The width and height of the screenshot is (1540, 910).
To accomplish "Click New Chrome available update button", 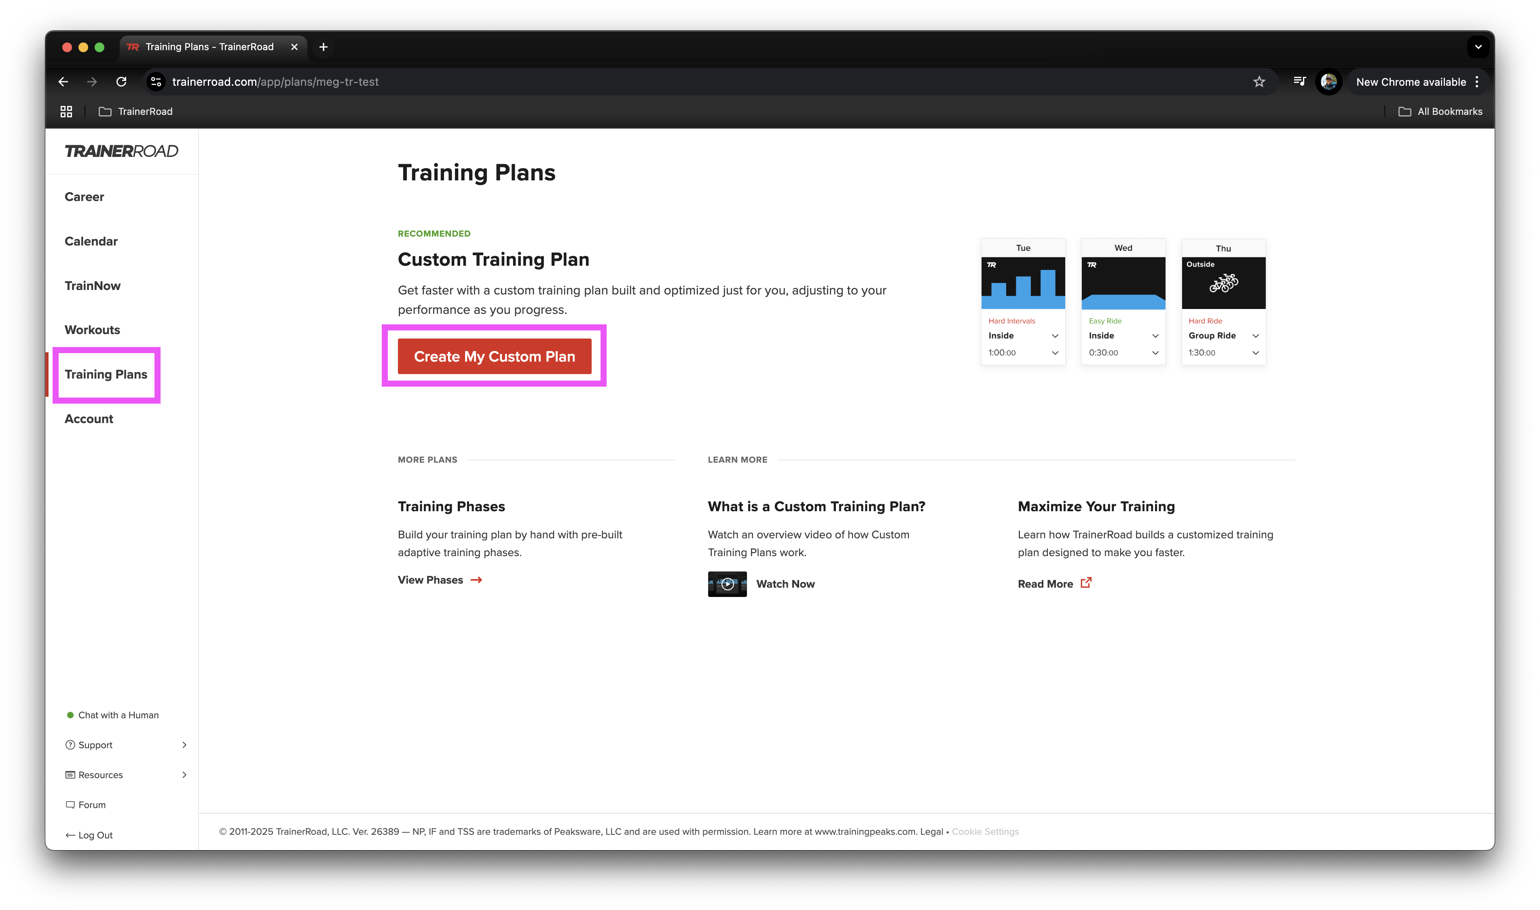I will click(x=1411, y=82).
